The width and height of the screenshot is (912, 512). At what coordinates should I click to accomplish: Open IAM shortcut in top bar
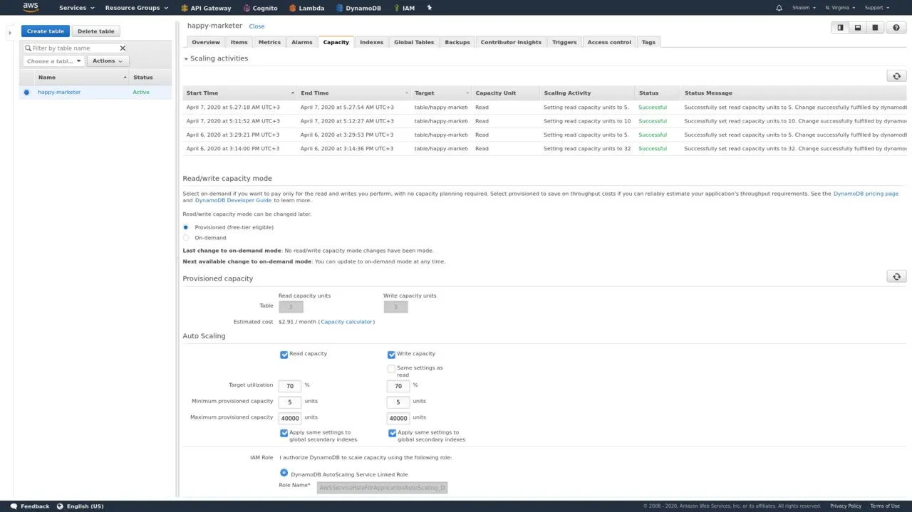coord(405,8)
